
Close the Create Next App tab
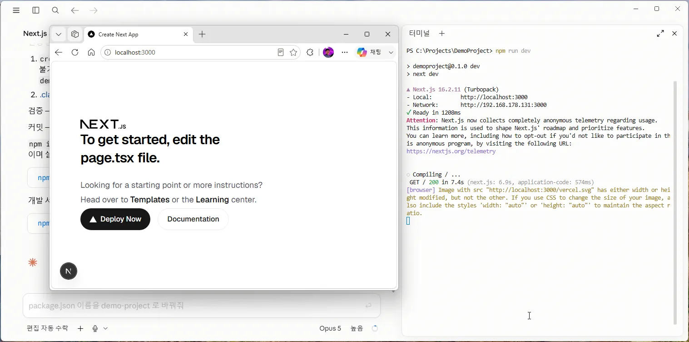pos(186,34)
